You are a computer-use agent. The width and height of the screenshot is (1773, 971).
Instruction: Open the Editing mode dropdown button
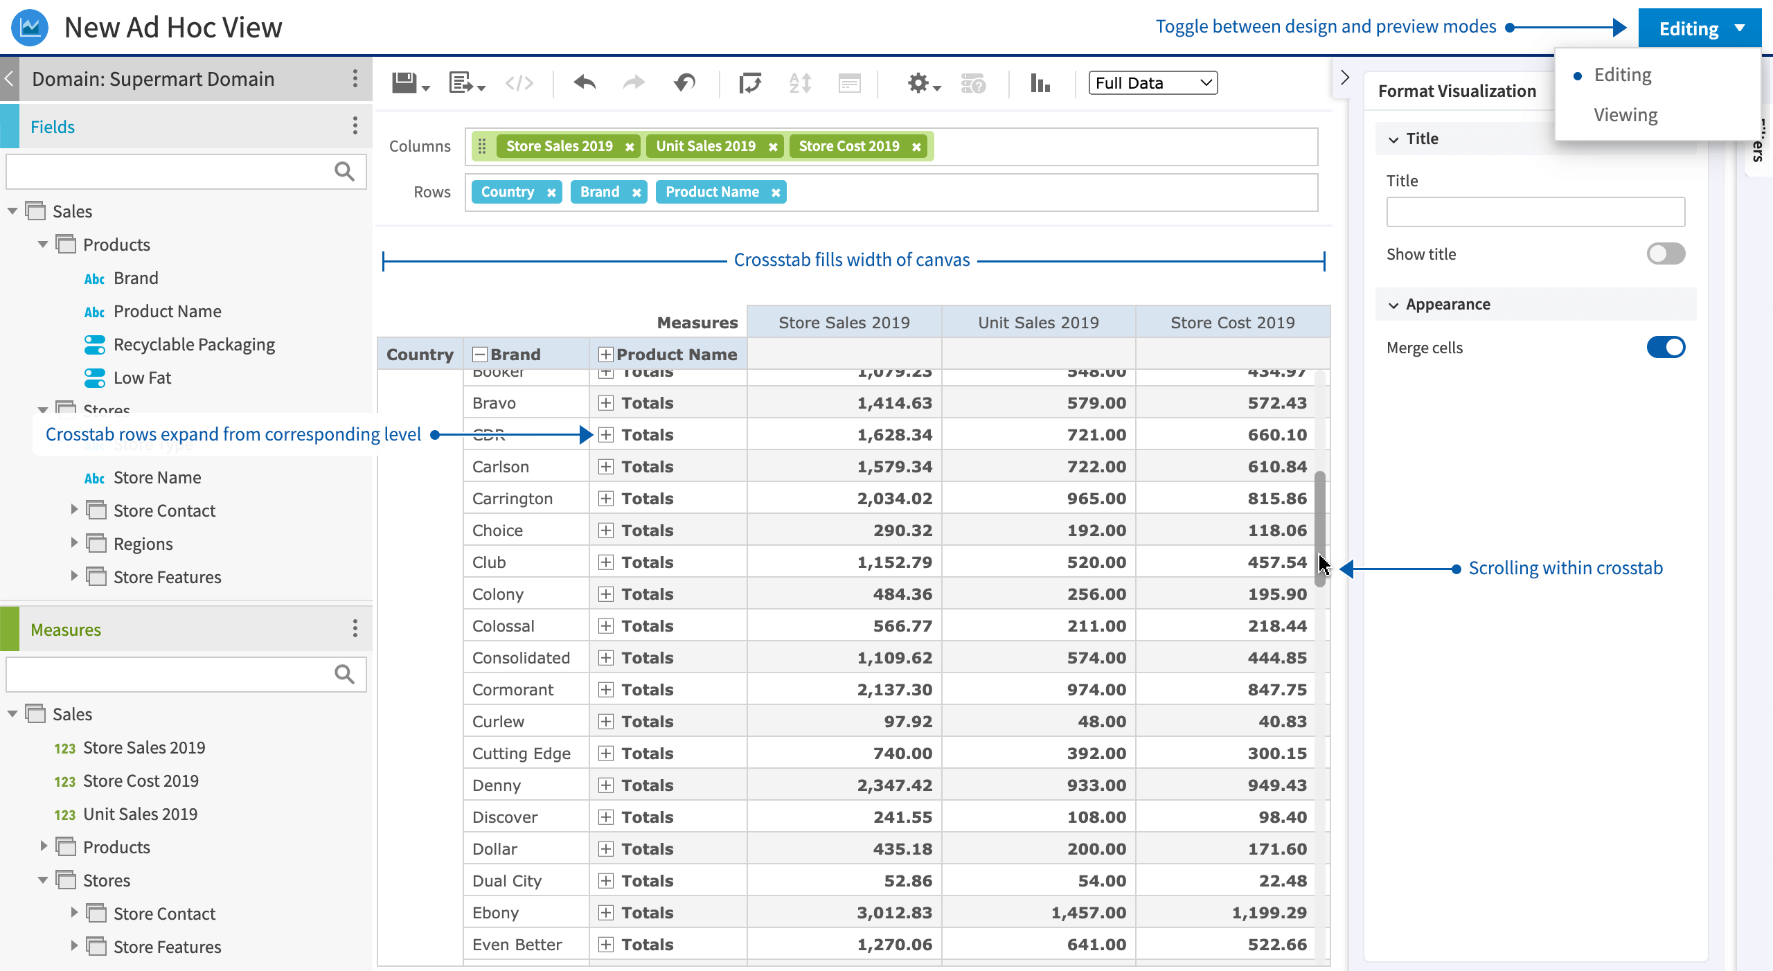(x=1700, y=28)
